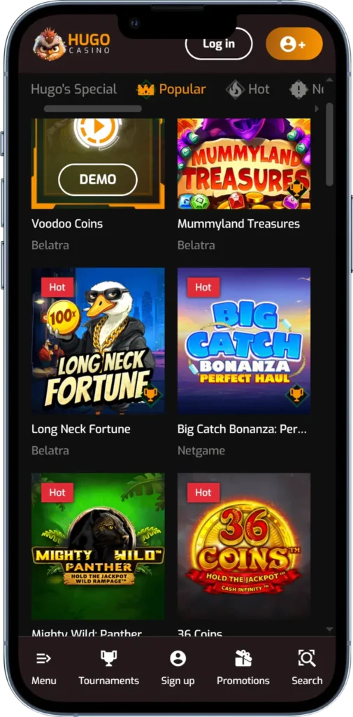Open Tournaments trophy icon
Viewport: 353px width, 717px height.
108,658
